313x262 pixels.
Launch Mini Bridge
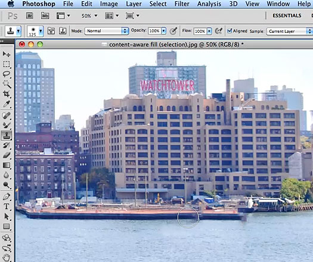pos(45,16)
